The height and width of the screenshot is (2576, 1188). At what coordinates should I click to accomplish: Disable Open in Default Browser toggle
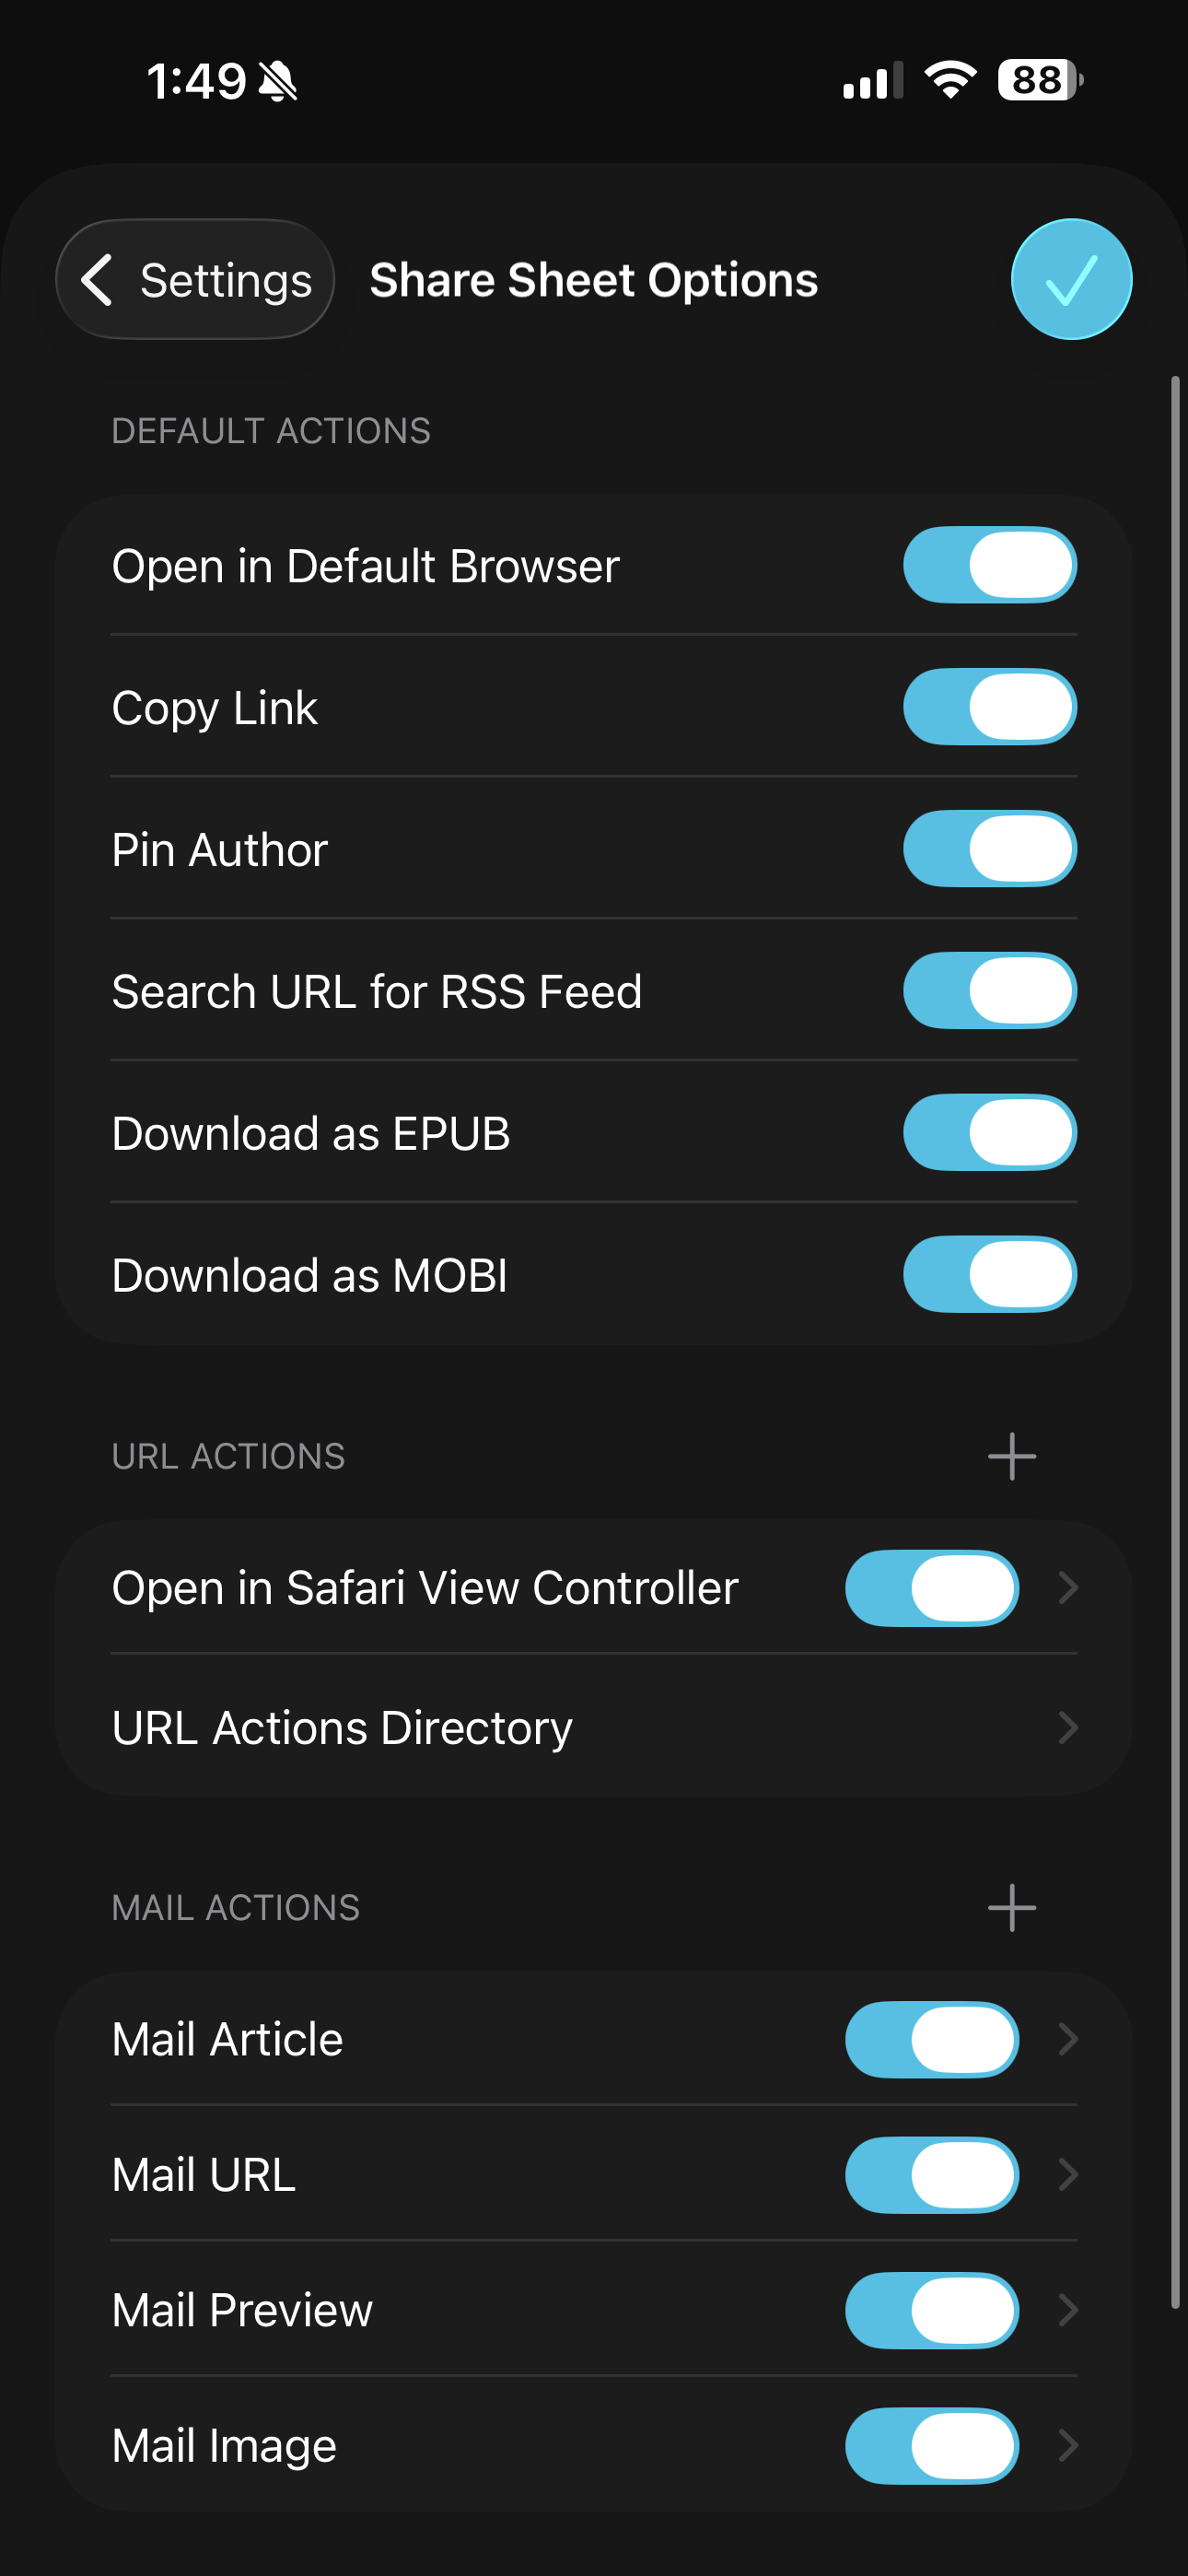pyautogui.click(x=989, y=566)
